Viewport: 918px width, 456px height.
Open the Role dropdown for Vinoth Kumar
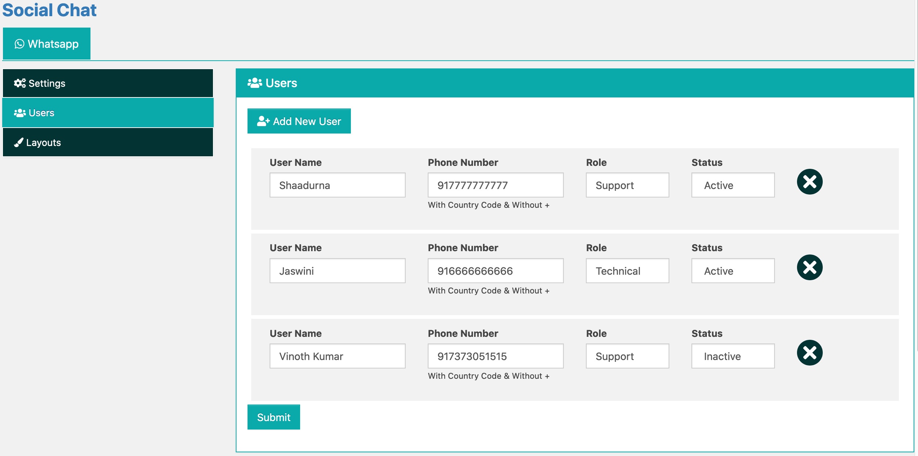pos(627,356)
